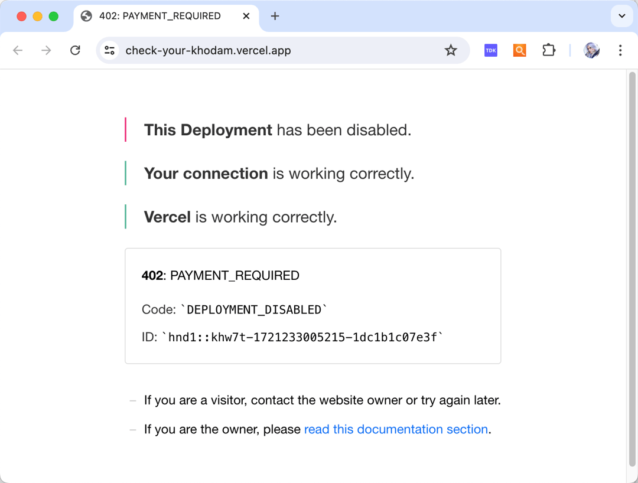
Task: Select the 402: PAYMENT_REQUIRED tab
Action: (159, 16)
